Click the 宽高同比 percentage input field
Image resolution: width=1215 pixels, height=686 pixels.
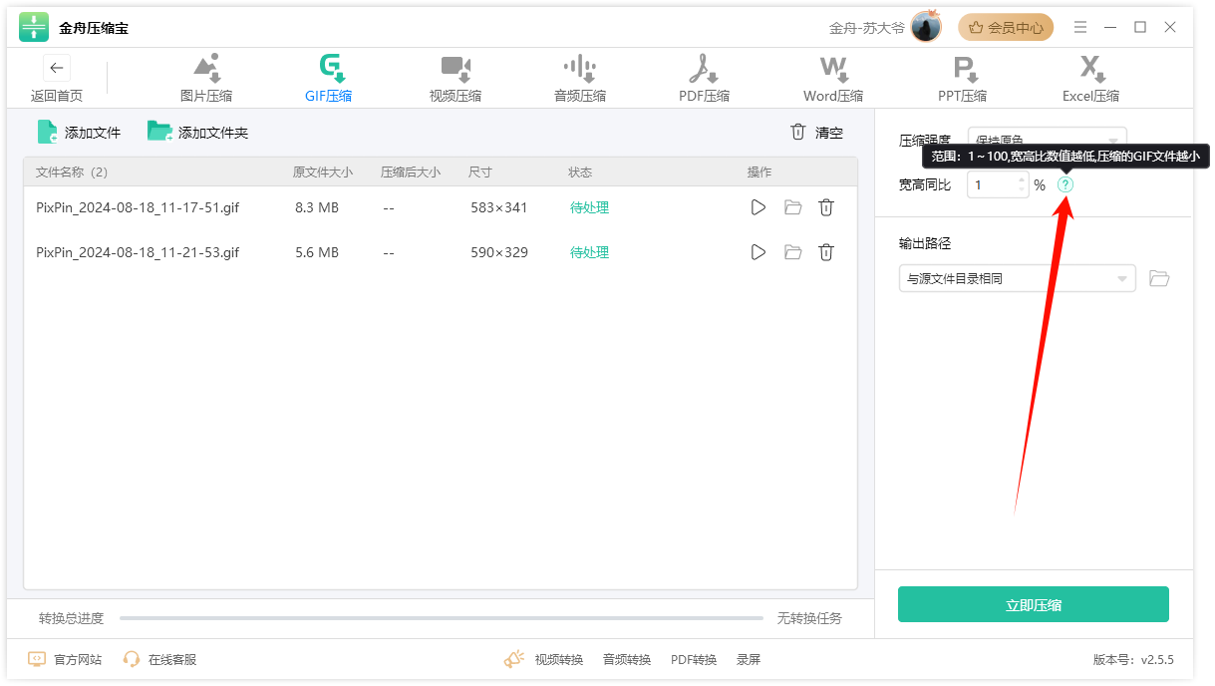992,184
